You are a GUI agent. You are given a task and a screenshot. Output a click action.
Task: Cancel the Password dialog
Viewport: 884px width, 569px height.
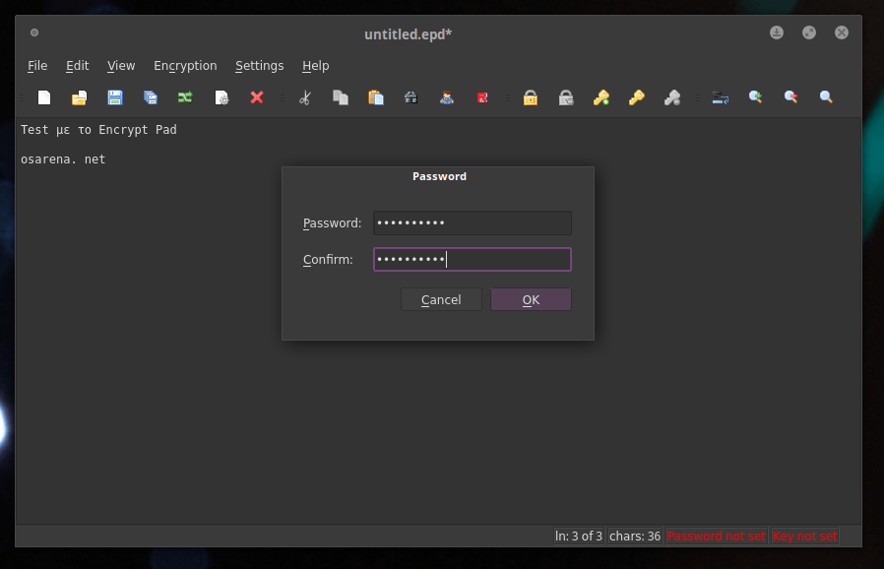(441, 299)
